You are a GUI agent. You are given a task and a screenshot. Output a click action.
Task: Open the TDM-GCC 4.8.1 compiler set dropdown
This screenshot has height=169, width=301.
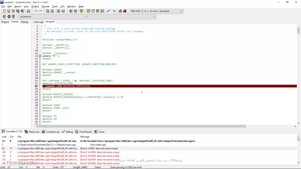[x=156, y=11]
